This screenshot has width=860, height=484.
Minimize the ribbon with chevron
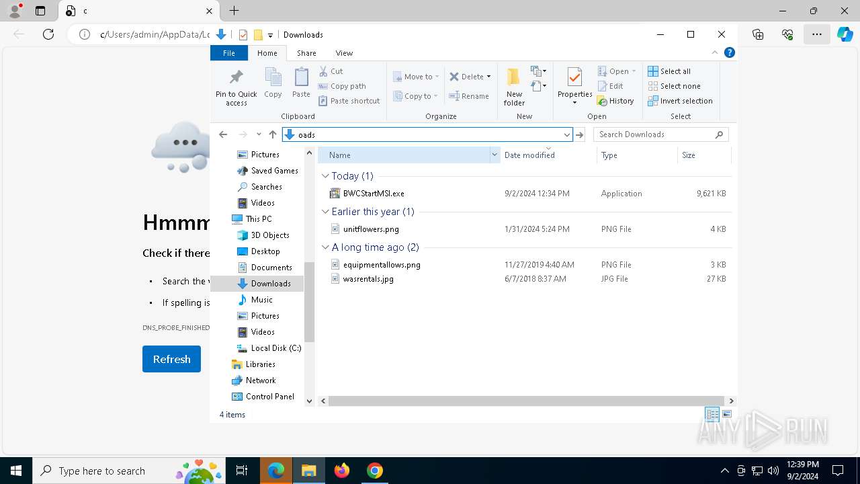715,52
